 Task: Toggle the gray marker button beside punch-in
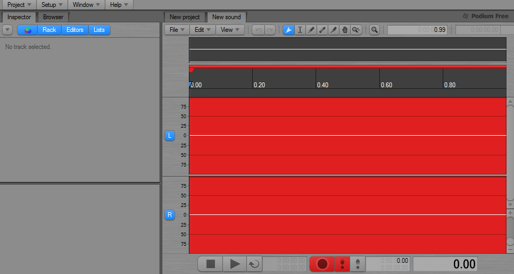click(x=358, y=264)
